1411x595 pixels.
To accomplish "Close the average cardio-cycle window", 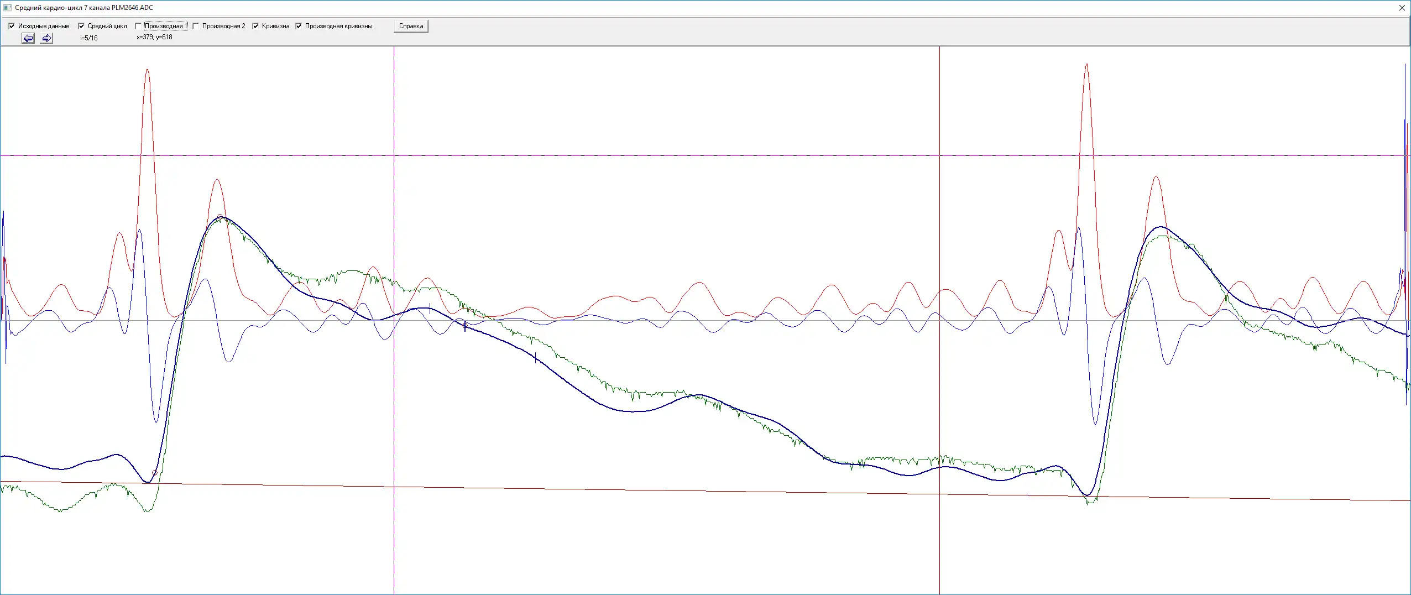I will (1402, 8).
